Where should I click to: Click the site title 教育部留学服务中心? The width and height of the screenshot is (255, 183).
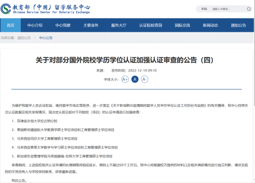[51, 9]
